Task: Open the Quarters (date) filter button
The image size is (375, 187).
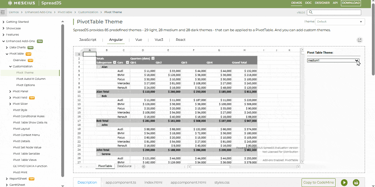Action: coord(153,58)
